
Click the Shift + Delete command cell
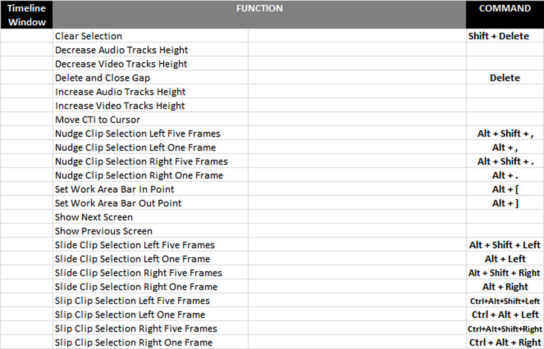[x=505, y=36]
